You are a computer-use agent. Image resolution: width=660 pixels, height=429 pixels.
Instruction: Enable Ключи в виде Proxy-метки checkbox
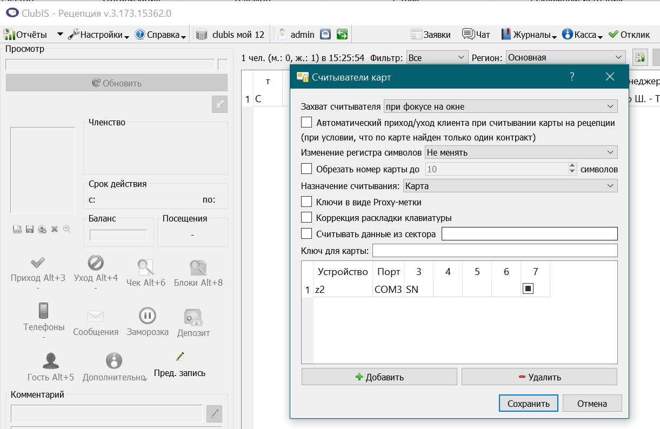(x=306, y=202)
